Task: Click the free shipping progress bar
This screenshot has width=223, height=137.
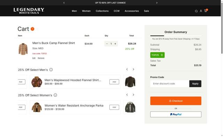Action: click(x=176, y=36)
